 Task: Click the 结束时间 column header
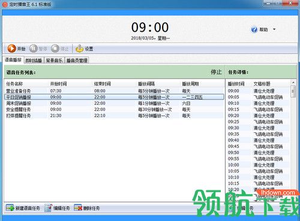tap(103, 84)
